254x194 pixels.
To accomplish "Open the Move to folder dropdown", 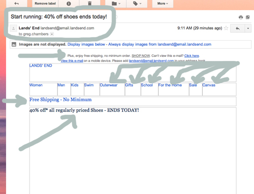I will [116, 4].
